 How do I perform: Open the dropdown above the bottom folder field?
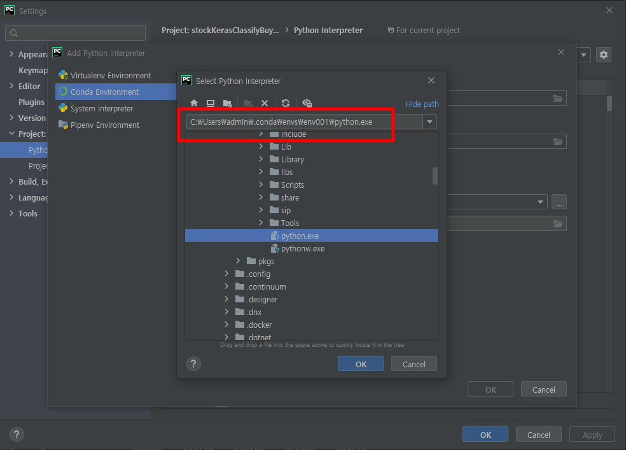pyautogui.click(x=539, y=202)
